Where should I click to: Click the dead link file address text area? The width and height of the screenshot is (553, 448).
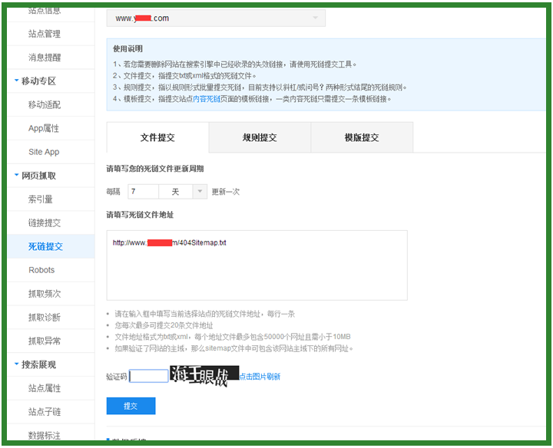point(257,265)
